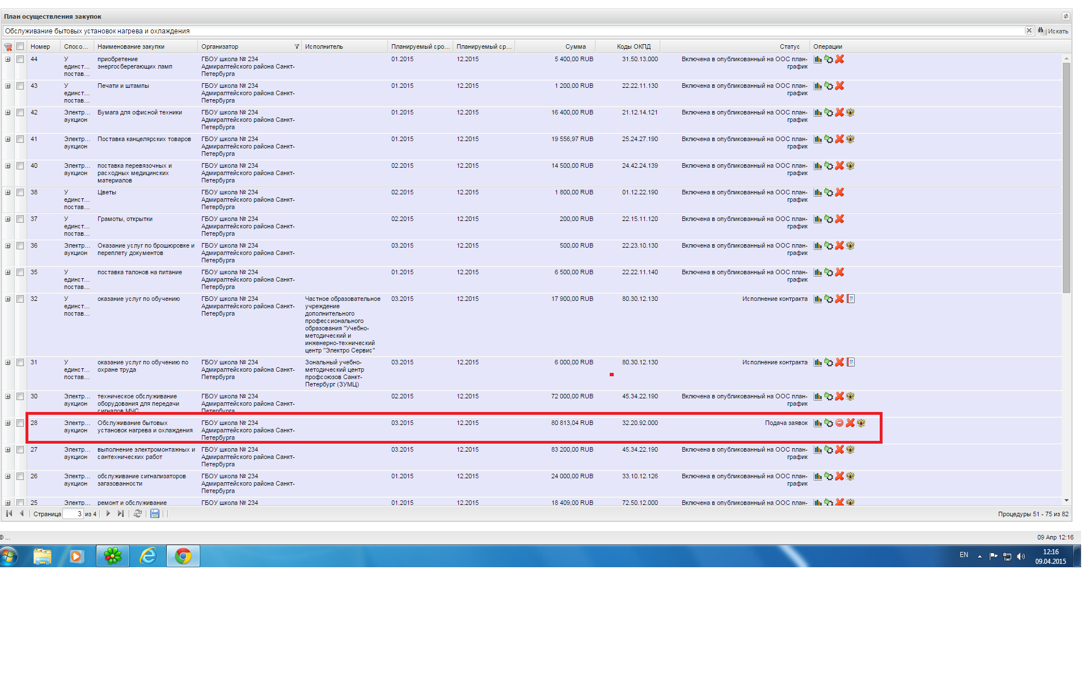
Task: Expand the row 32 plus toggle
Action: pyautogui.click(x=8, y=299)
